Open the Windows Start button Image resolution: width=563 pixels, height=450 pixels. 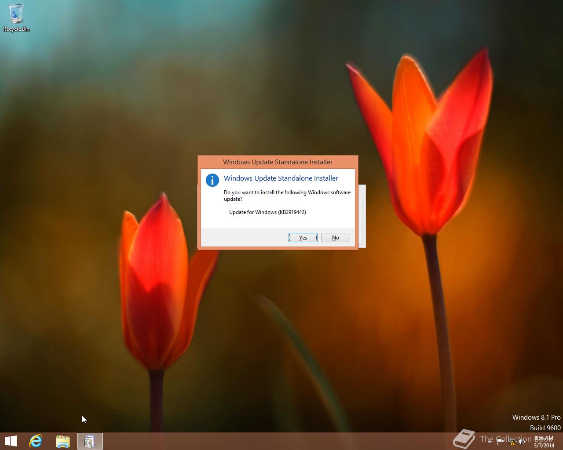coord(11,441)
